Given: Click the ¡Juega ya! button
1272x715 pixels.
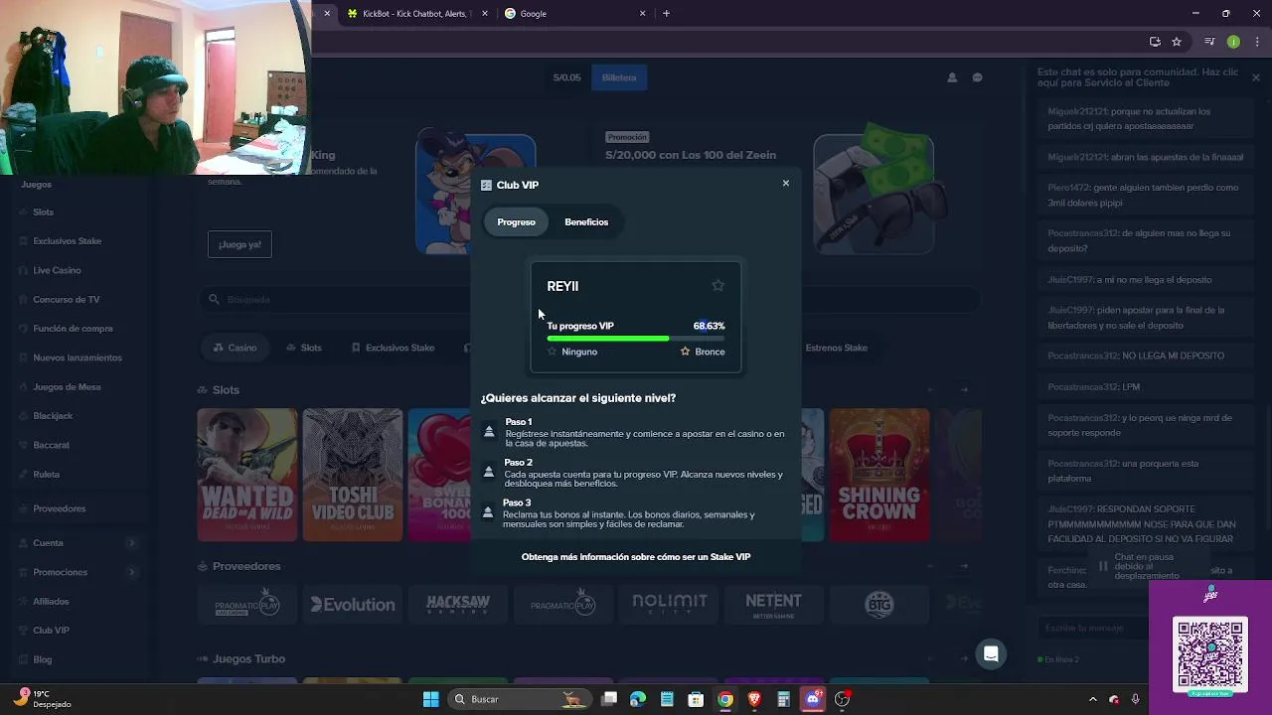Looking at the screenshot, I should click(239, 244).
